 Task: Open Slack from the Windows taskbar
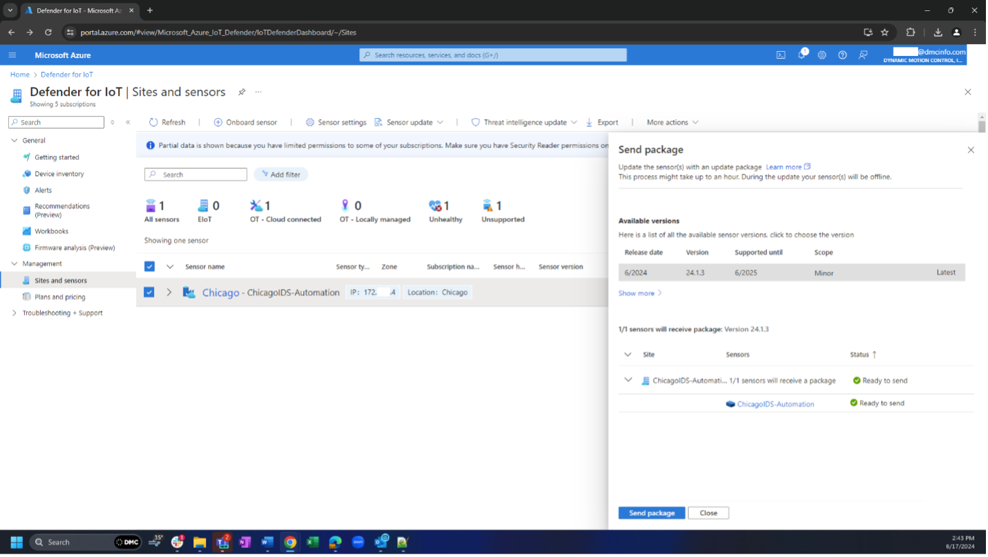[x=178, y=542]
